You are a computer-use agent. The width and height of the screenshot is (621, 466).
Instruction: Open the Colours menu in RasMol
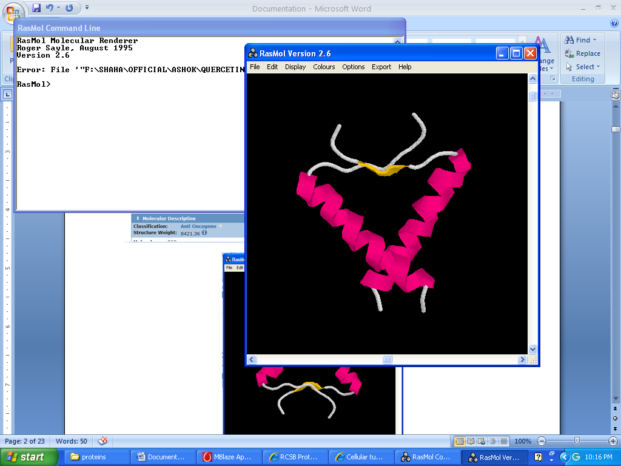[324, 67]
